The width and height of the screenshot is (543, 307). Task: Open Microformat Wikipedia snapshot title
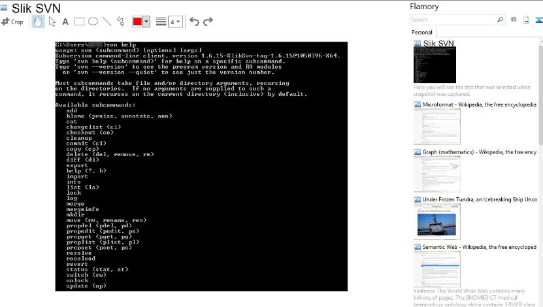[479, 105]
